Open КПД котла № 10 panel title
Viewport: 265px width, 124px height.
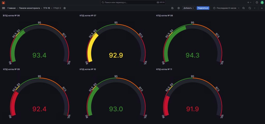click(88, 69)
